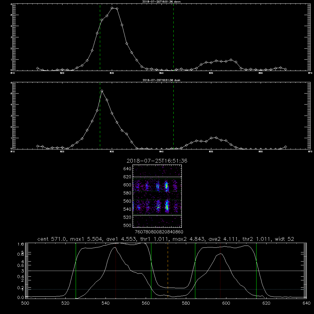The image size is (314, 314).
Task: Click the horizontal blue dotted threshold line in bottom plot
Action: click(166, 290)
